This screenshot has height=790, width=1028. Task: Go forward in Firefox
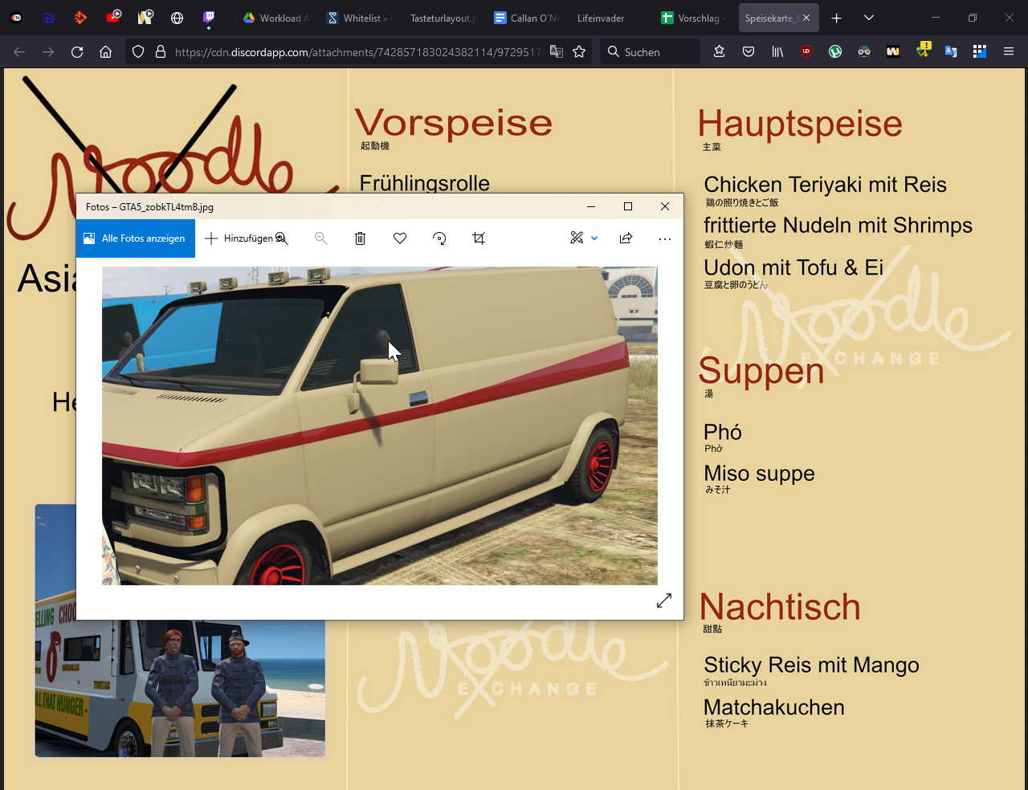click(x=48, y=52)
